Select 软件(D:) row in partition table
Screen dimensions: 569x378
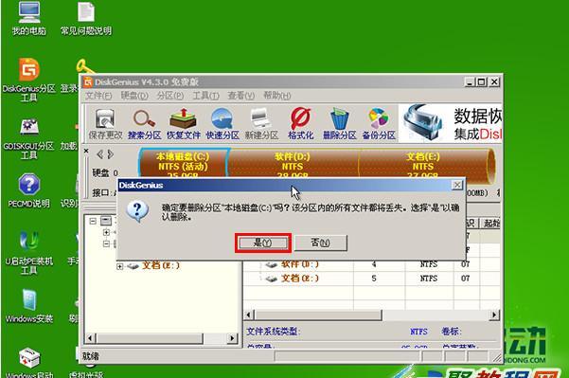[x=371, y=264]
